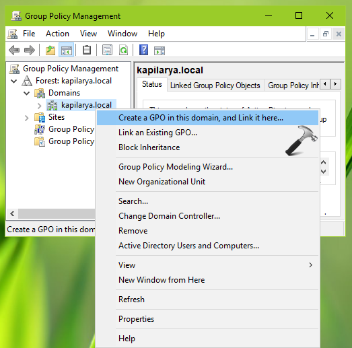Click the MMC console icon beside File menu
This screenshot has height=348, width=352.
pos(13,34)
